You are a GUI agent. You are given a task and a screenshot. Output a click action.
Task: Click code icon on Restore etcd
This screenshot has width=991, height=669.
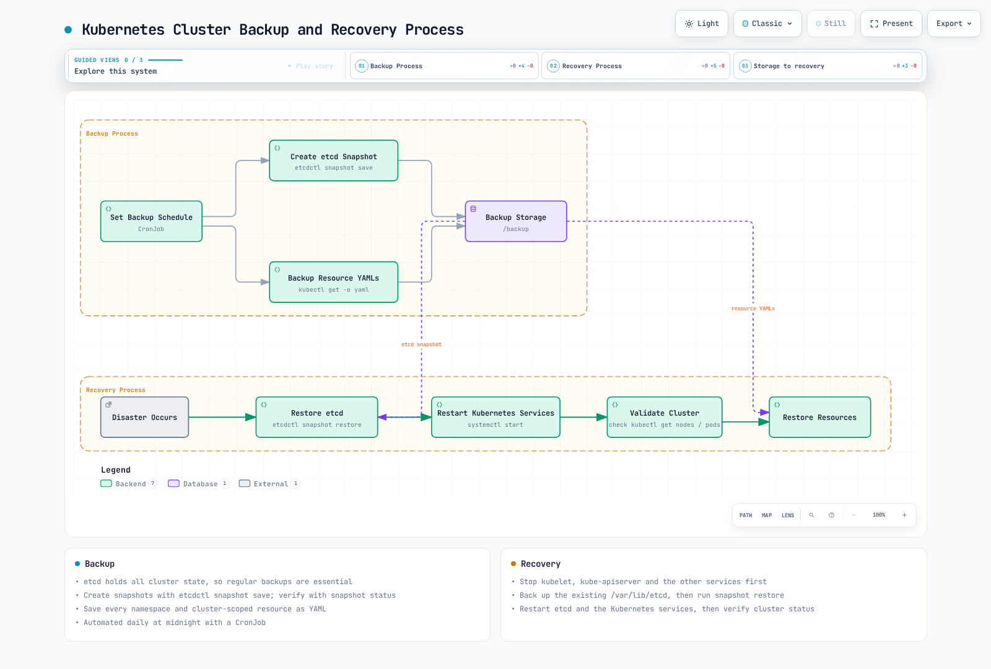coord(264,404)
